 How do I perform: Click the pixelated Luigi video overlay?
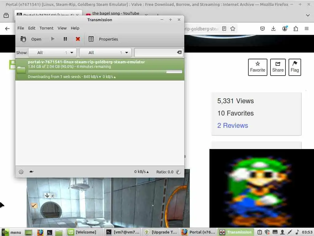[x=262, y=188]
